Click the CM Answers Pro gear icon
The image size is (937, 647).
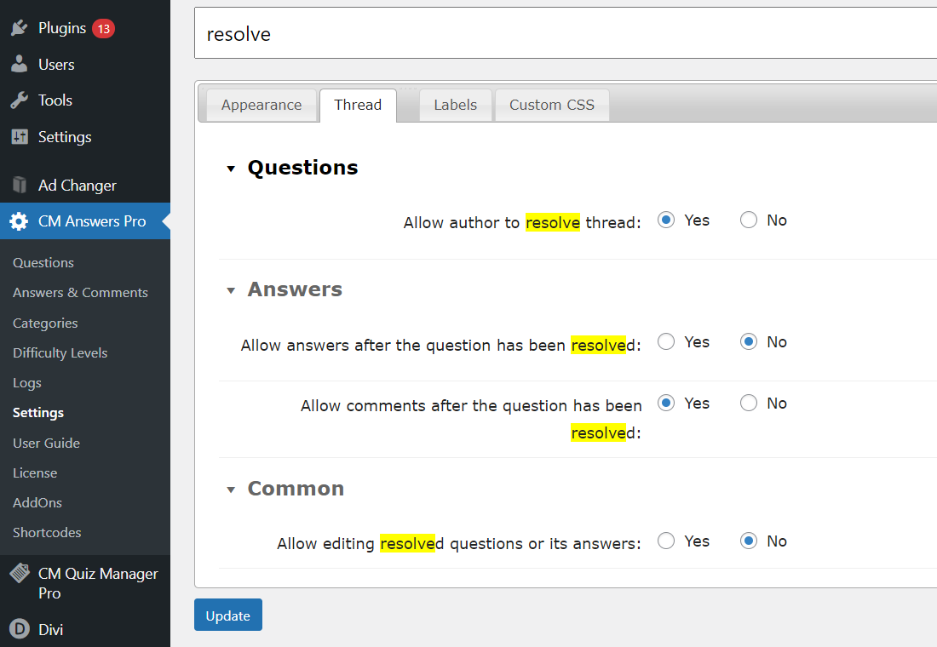(19, 221)
